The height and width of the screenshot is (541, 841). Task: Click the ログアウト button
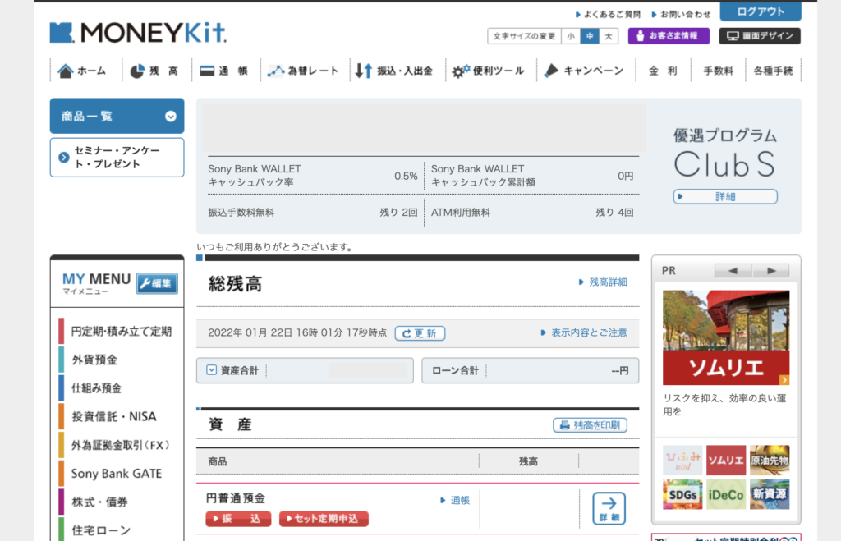(761, 11)
